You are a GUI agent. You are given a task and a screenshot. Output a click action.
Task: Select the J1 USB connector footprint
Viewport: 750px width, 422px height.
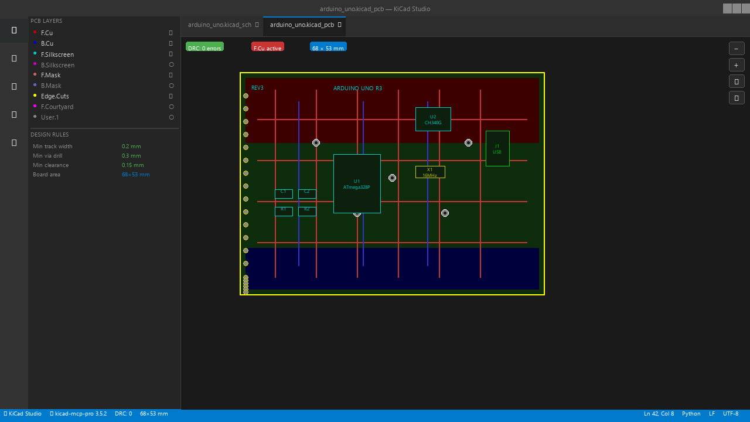(x=497, y=148)
